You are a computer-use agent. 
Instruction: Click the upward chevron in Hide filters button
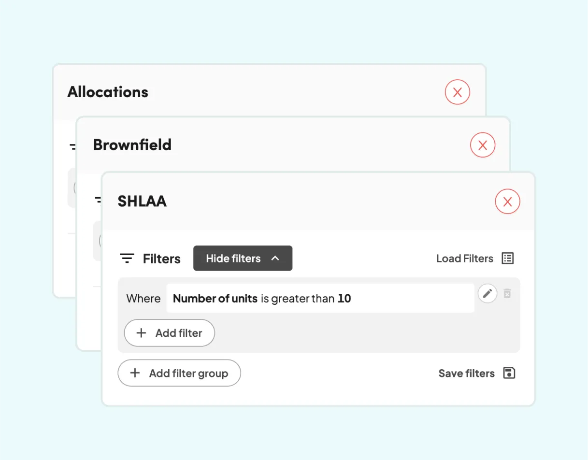point(275,258)
